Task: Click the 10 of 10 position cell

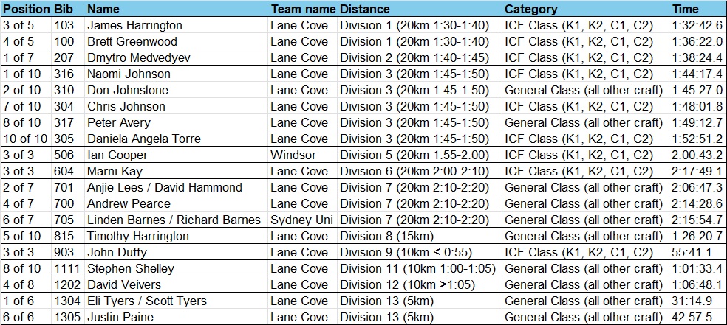Action: click(x=26, y=139)
